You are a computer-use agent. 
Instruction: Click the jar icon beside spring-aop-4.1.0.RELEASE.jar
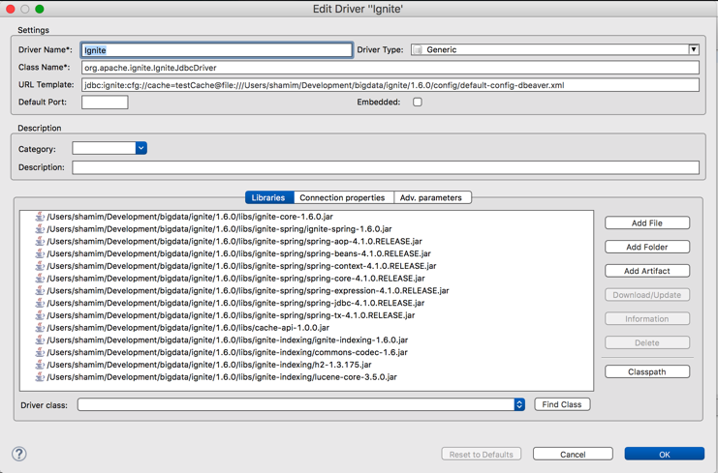(40, 241)
